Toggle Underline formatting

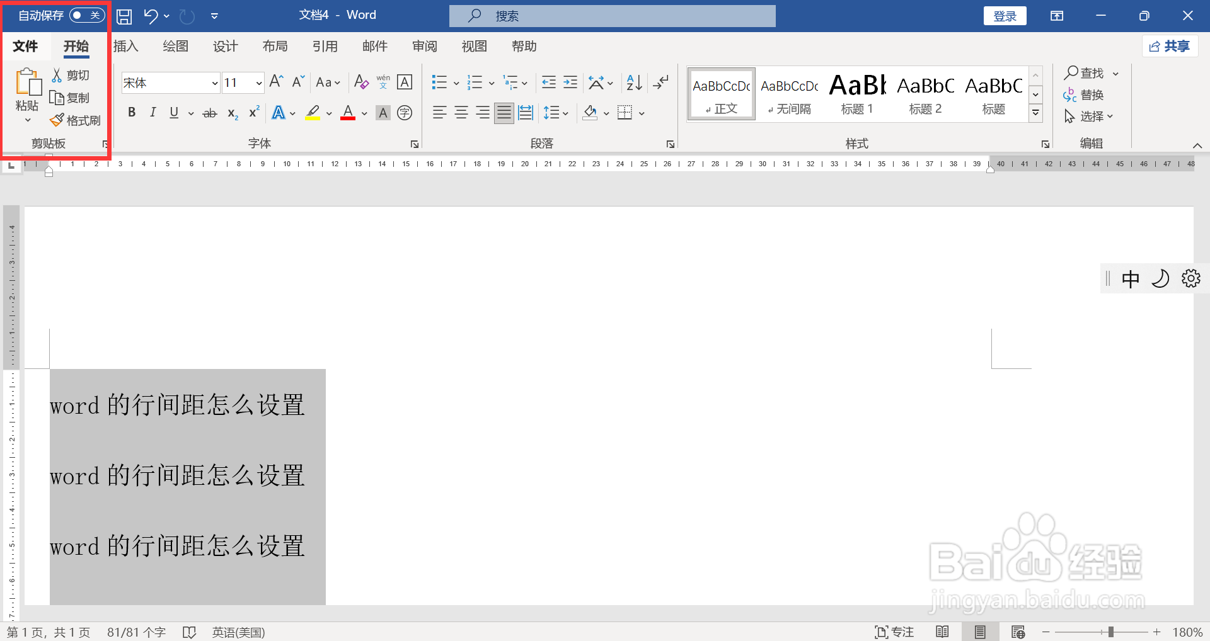[x=174, y=113]
